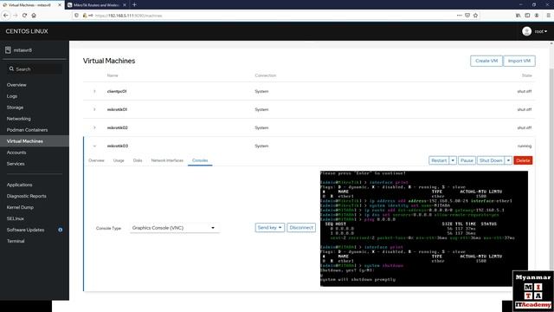Image resolution: width=554 pixels, height=312 pixels.
Task: Collapse the mikrotik03 VM row
Action: click(94, 146)
